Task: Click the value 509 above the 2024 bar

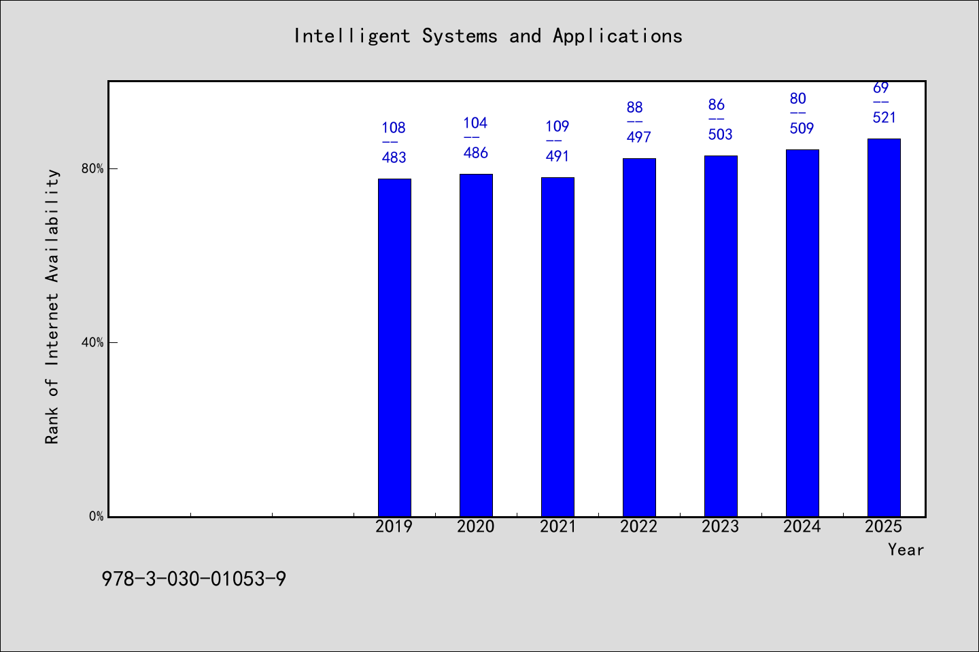Action: pyautogui.click(x=802, y=128)
